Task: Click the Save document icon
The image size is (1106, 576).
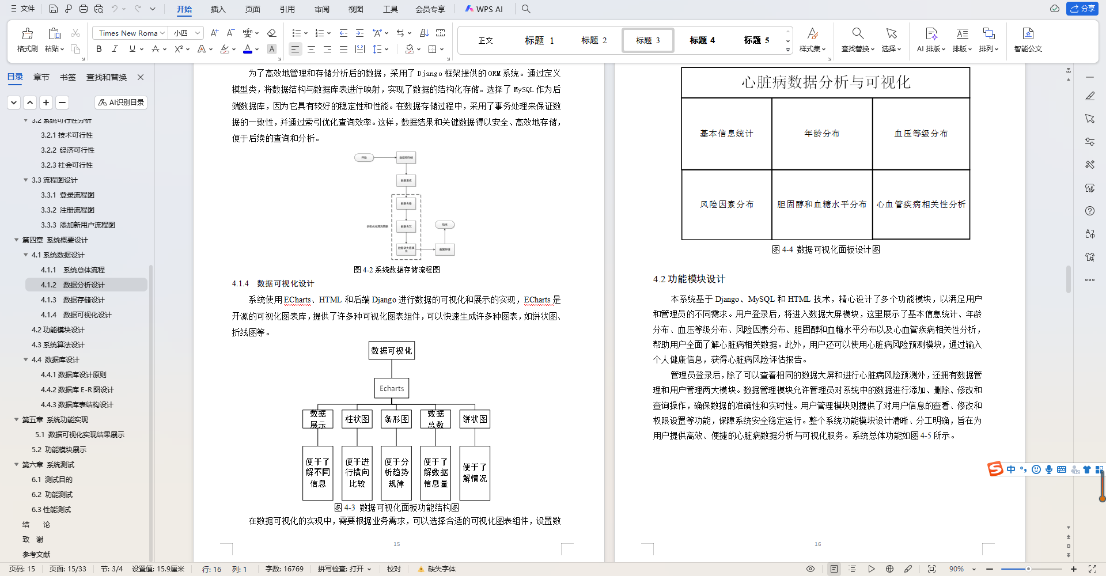Action: coord(53,9)
